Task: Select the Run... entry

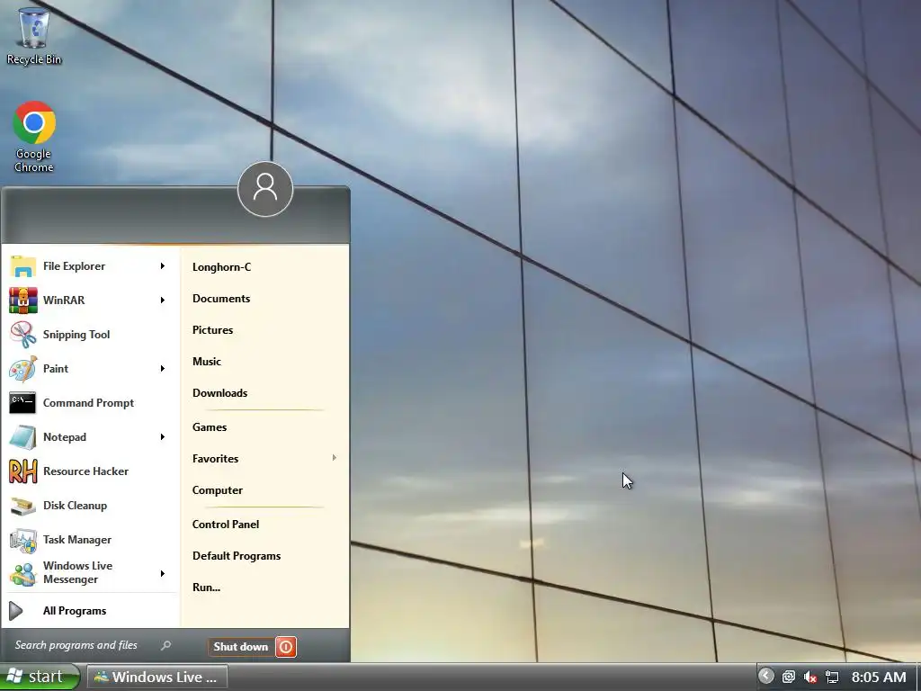Action: pyautogui.click(x=206, y=587)
